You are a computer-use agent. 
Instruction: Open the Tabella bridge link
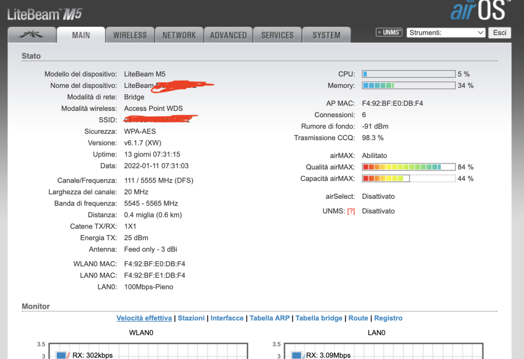(x=319, y=318)
